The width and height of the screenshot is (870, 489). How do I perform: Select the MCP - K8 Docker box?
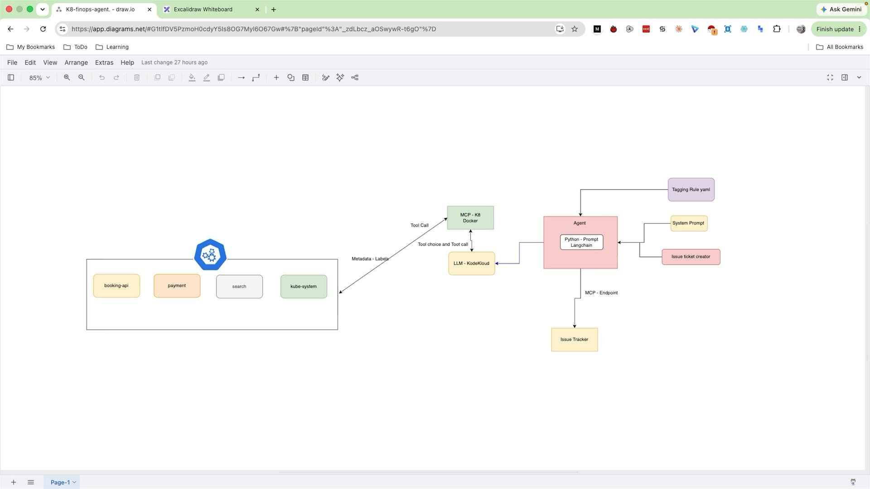click(x=470, y=218)
